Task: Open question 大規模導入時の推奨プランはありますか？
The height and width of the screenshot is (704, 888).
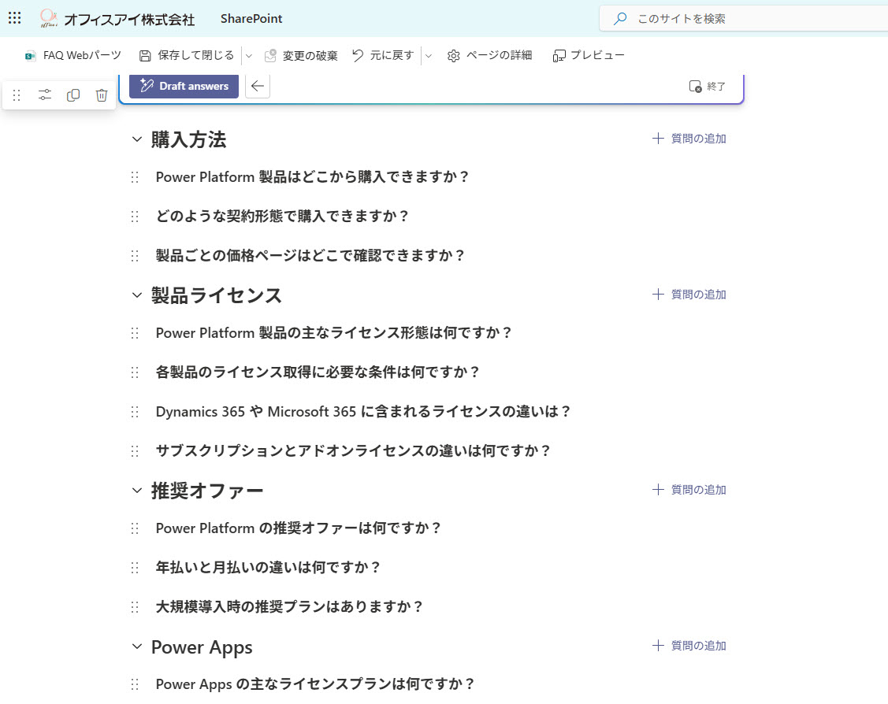Action: [289, 606]
